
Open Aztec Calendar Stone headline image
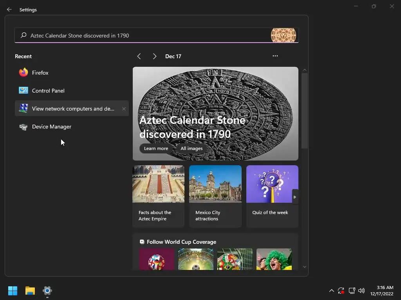[x=215, y=114]
